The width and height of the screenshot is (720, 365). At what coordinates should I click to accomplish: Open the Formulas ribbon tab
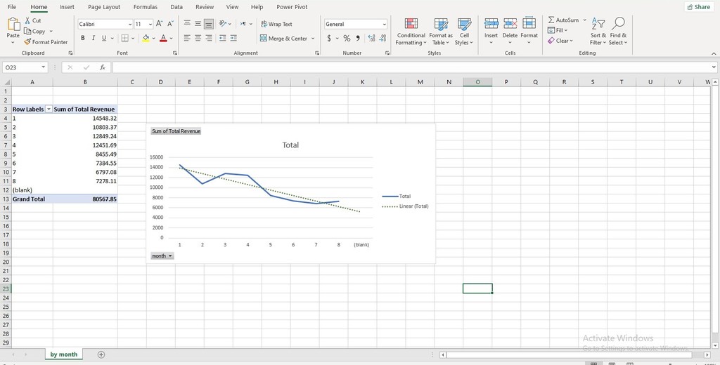tap(145, 7)
